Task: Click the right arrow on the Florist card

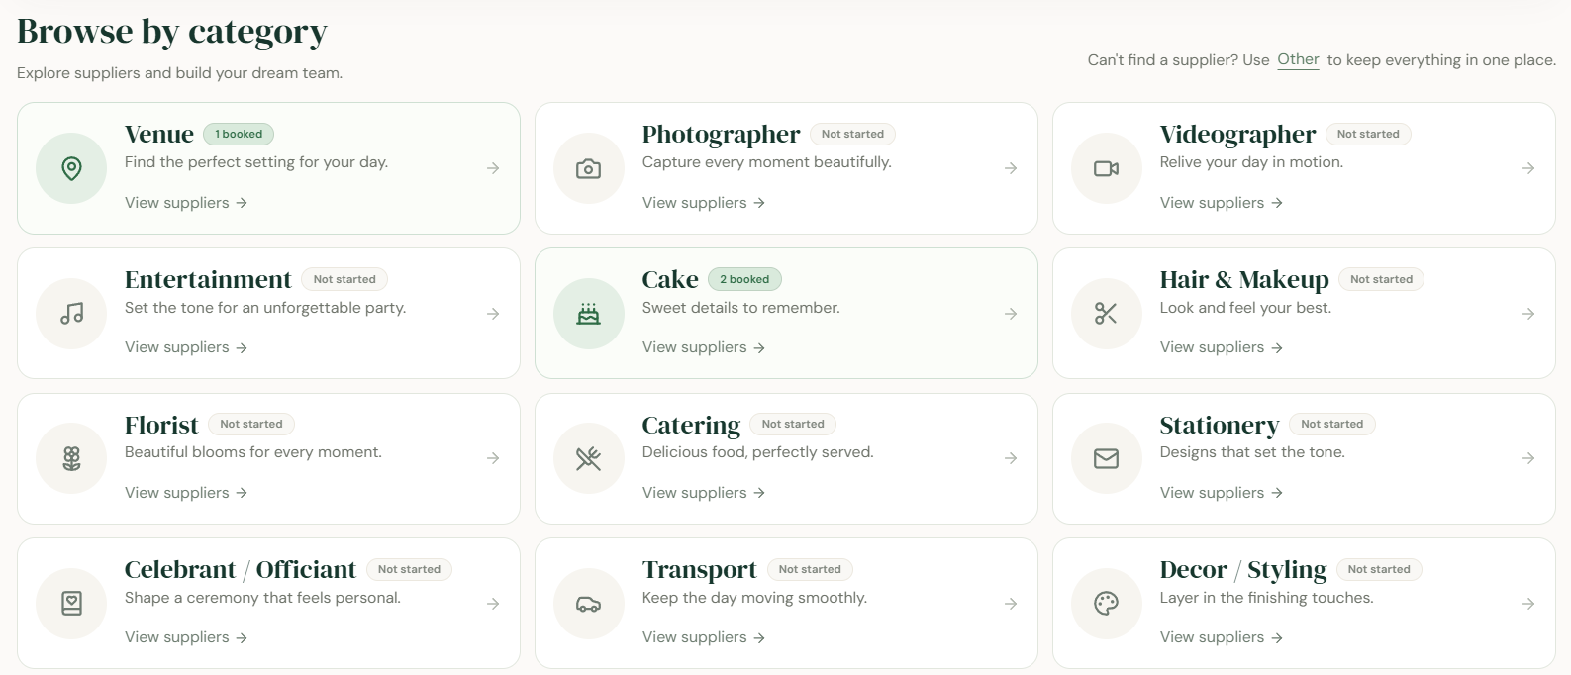Action: coord(493,458)
